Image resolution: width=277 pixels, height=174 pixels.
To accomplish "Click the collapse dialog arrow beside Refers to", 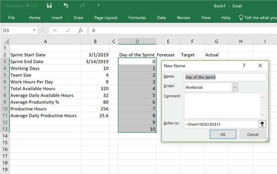I will point(262,124).
